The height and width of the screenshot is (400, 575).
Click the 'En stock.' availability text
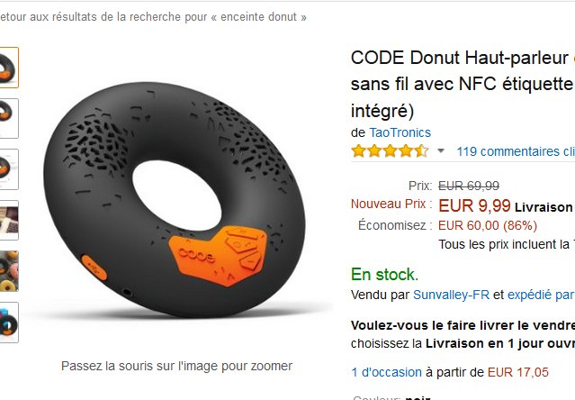pos(384,274)
